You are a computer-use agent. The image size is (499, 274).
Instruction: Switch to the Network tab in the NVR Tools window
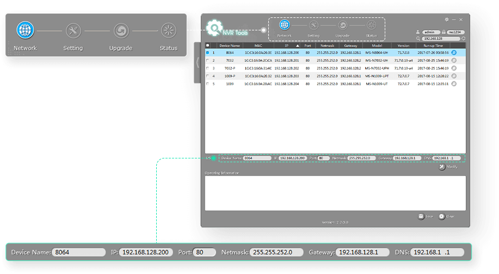coord(284,25)
